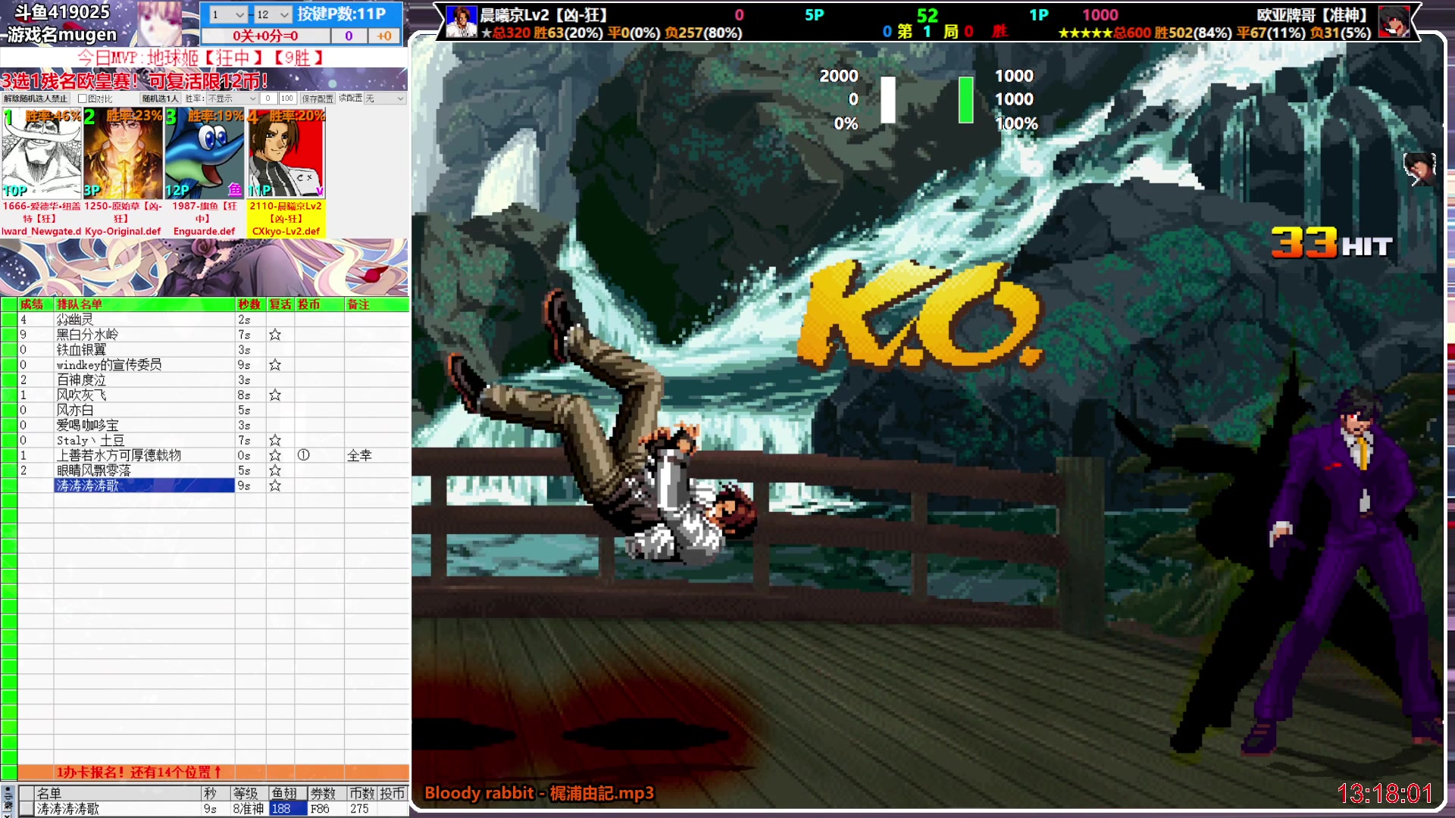The width and height of the screenshot is (1455, 818).
Task: Select character card 2 原始草 Kyo-Original thumbnail
Action: (x=123, y=154)
